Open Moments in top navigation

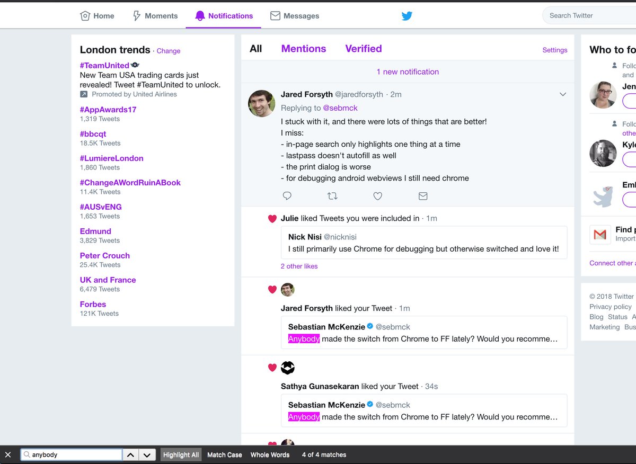(x=155, y=16)
